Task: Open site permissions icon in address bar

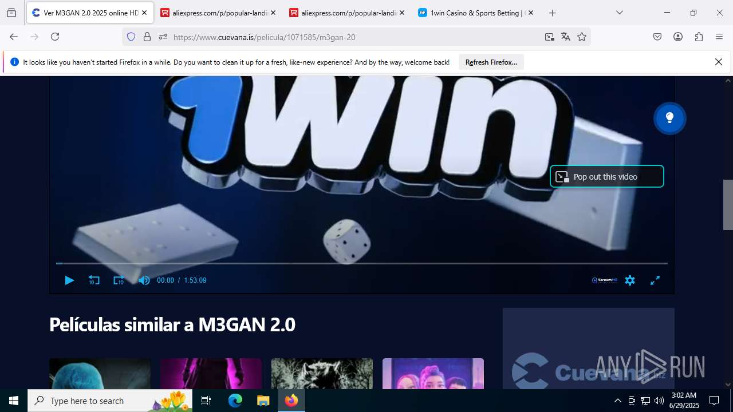Action: pyautogui.click(x=163, y=37)
